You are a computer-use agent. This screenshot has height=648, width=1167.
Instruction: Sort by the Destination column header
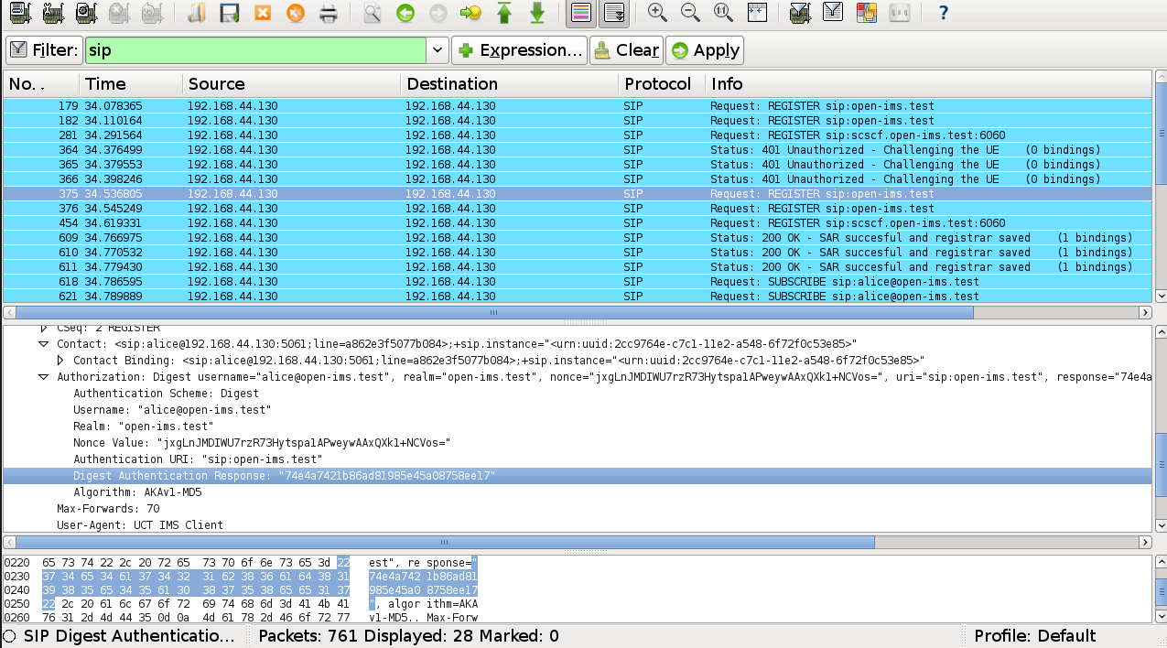(510, 84)
